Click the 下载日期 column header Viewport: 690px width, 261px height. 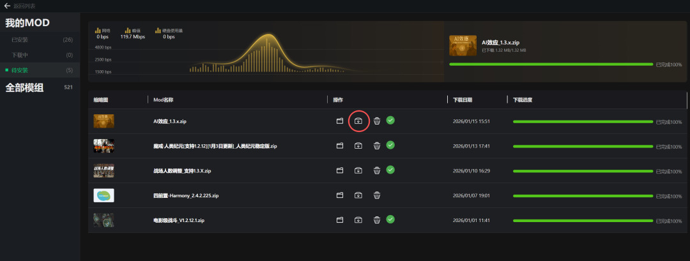pos(463,100)
